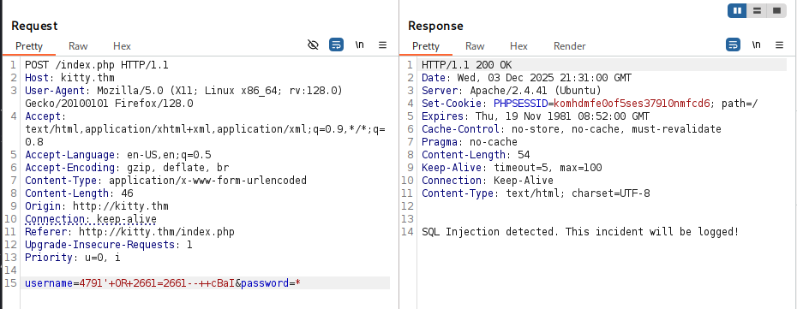Click the Cache-Control response header
This screenshot has height=309, width=797.
[x=572, y=129]
